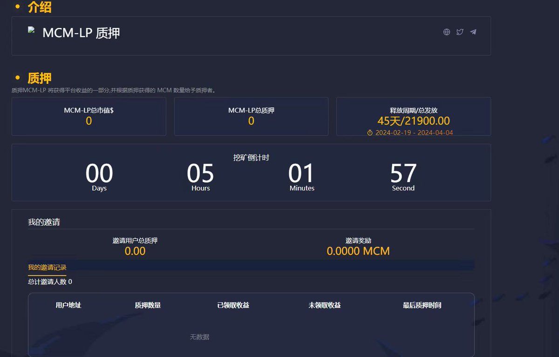Open the Twitter bird icon
The image size is (559, 357).
[460, 32]
